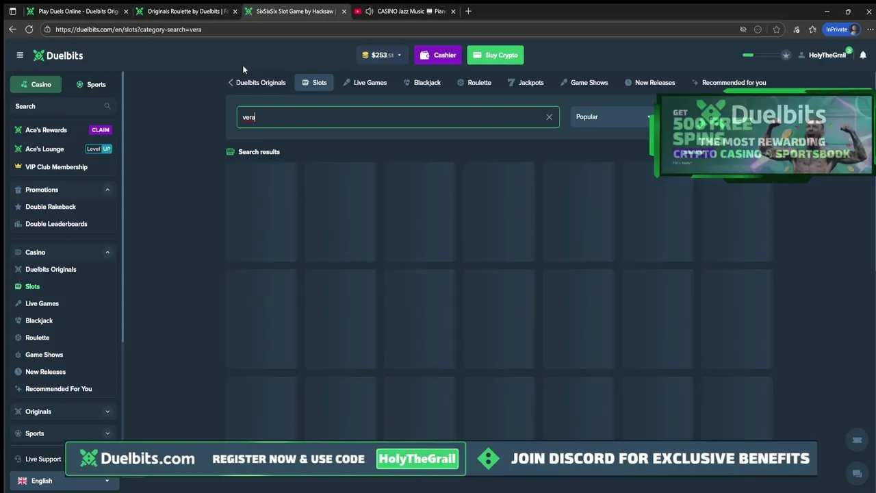Open a new browser tab
Image resolution: width=876 pixels, height=493 pixels.
(468, 12)
